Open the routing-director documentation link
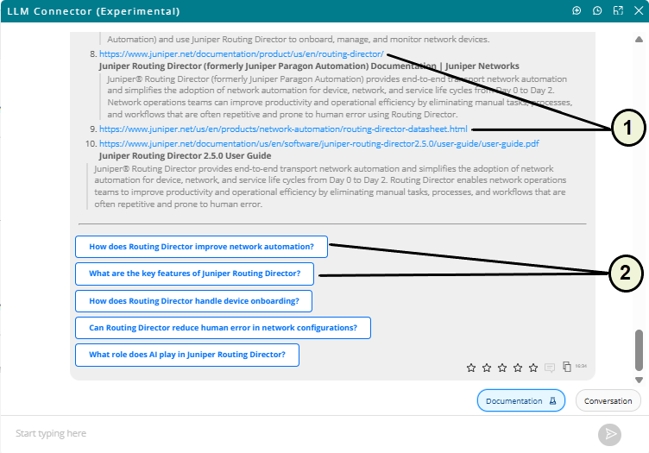The width and height of the screenshot is (649, 453). point(242,53)
